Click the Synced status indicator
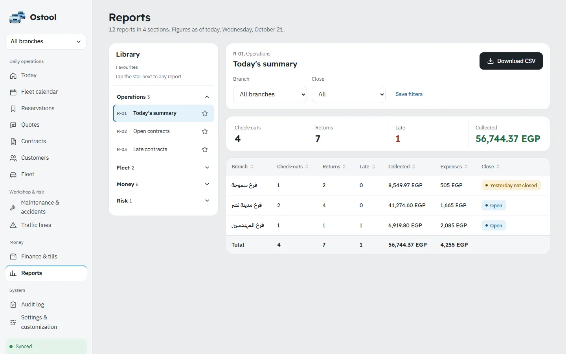Viewport: 566px width, 354px height. [x=46, y=347]
